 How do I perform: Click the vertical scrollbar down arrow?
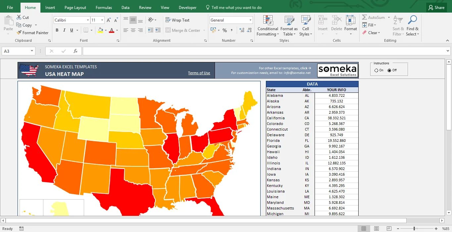pyautogui.click(x=449, y=213)
